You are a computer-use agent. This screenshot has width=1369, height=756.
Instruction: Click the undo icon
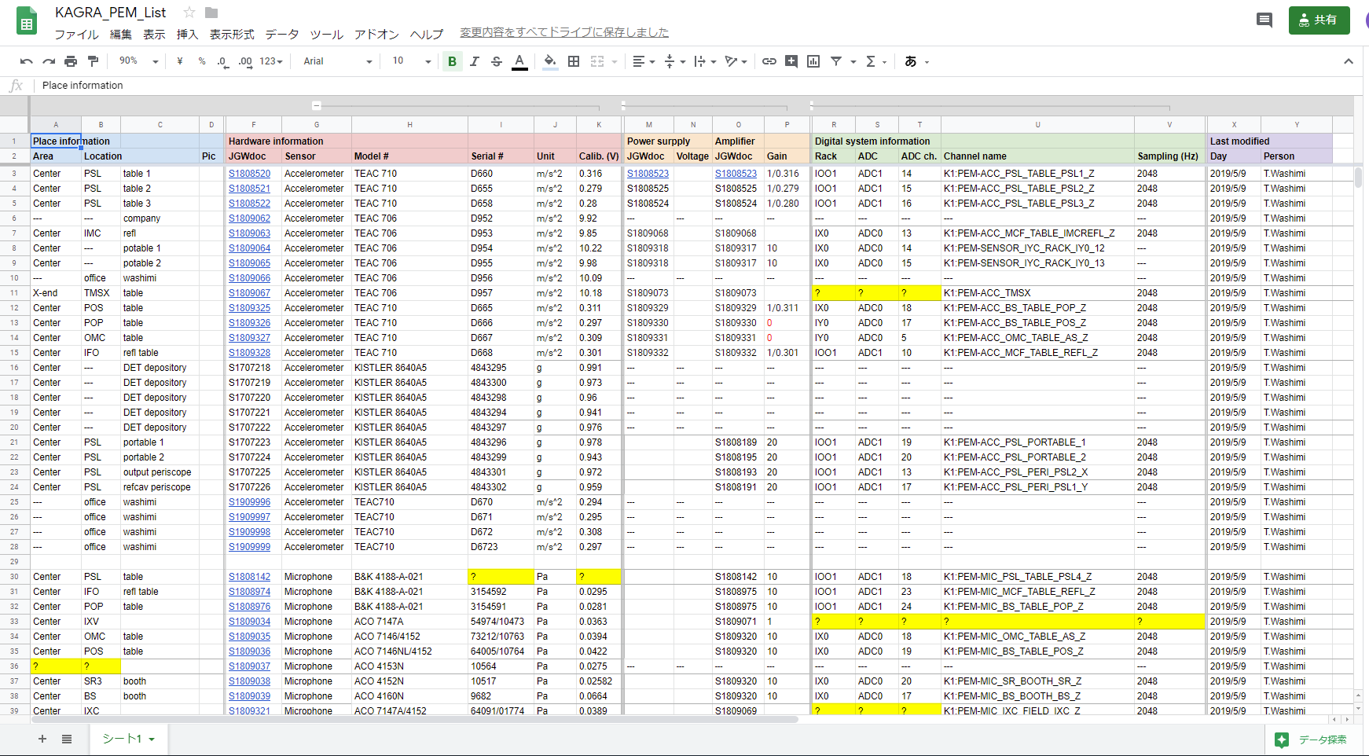[27, 61]
